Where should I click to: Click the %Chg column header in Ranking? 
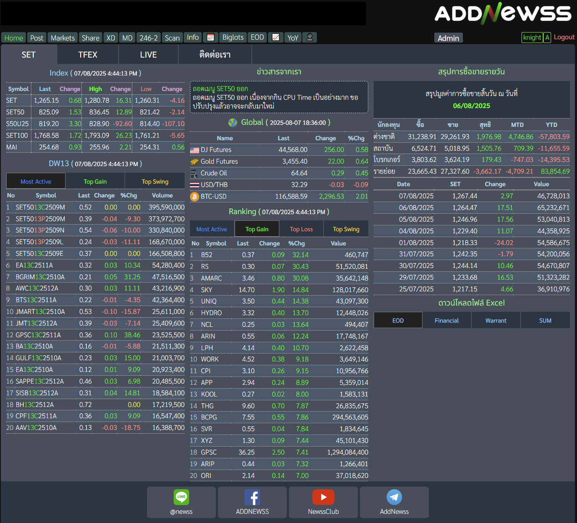pos(296,243)
